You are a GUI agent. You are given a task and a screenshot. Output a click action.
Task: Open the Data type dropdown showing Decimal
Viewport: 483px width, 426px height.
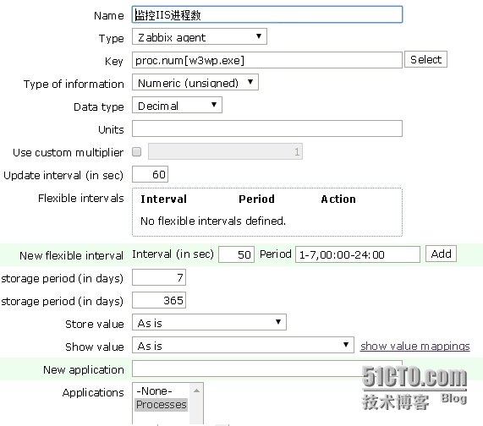[177, 106]
